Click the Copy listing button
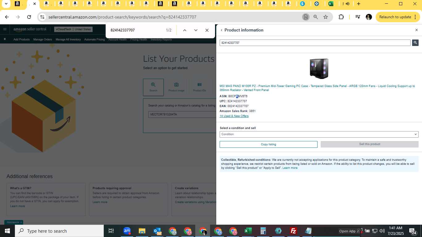 (268, 144)
